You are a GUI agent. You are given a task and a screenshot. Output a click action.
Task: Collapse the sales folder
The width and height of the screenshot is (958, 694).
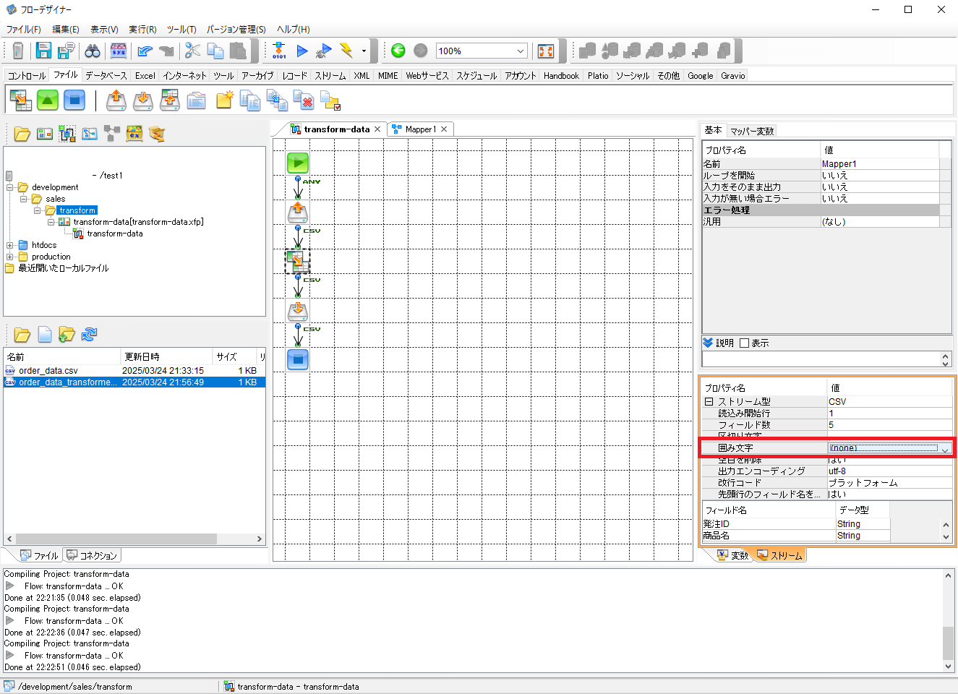[24, 199]
